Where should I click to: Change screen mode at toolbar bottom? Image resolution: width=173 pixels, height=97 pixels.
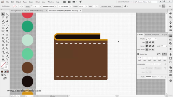(x=5, y=78)
